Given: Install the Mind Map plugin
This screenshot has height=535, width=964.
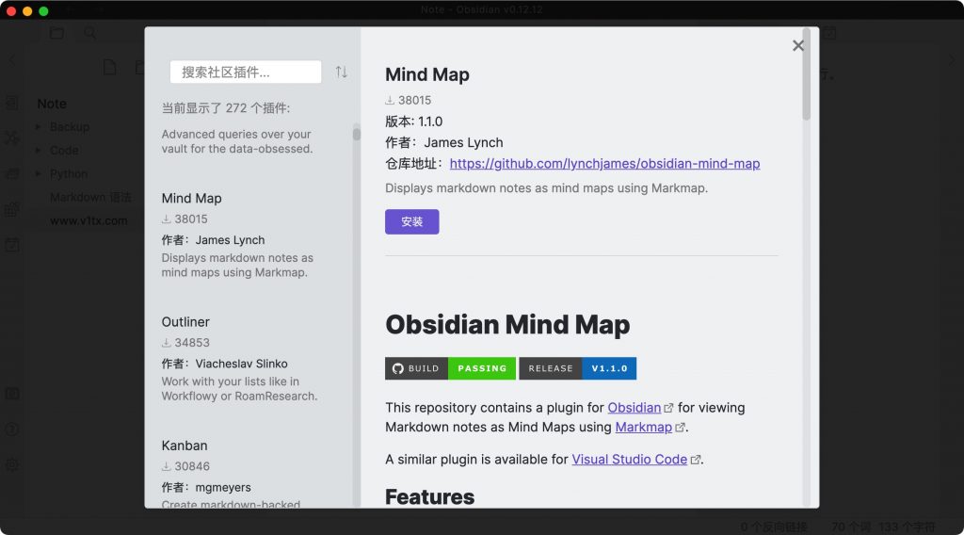Looking at the screenshot, I should (x=412, y=221).
